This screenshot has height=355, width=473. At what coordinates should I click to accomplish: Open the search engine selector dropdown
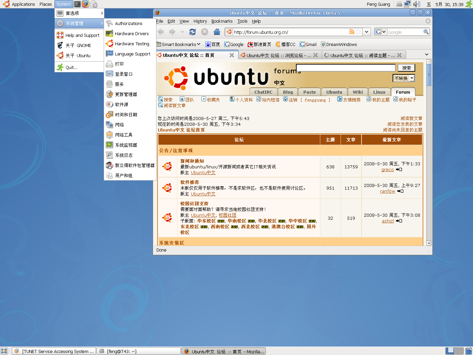(381, 32)
